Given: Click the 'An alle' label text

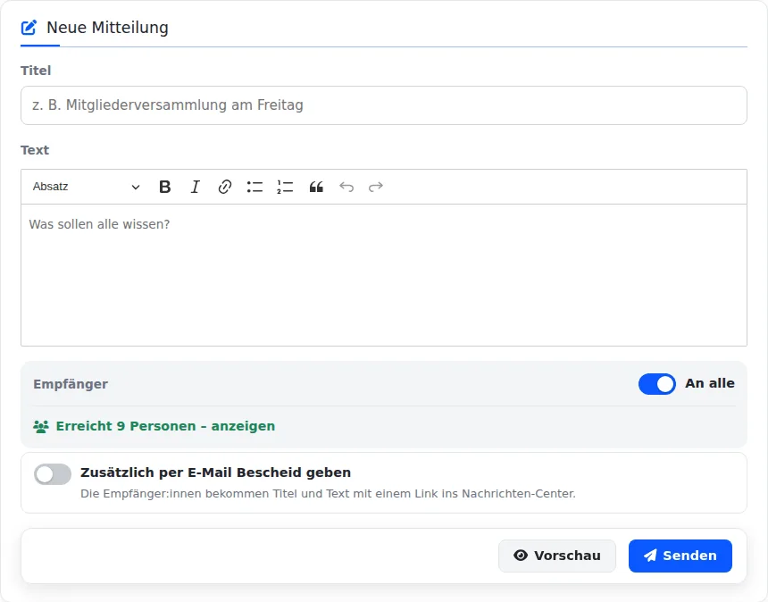Looking at the screenshot, I should click(x=710, y=383).
